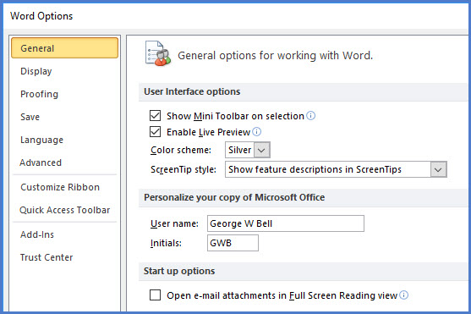Click the Start up options heading
Viewport: 471px width, 314px height.
click(x=179, y=271)
